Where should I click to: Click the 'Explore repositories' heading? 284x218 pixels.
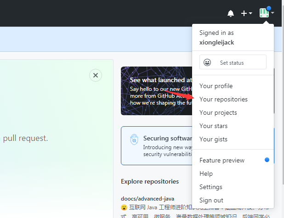coord(150,181)
